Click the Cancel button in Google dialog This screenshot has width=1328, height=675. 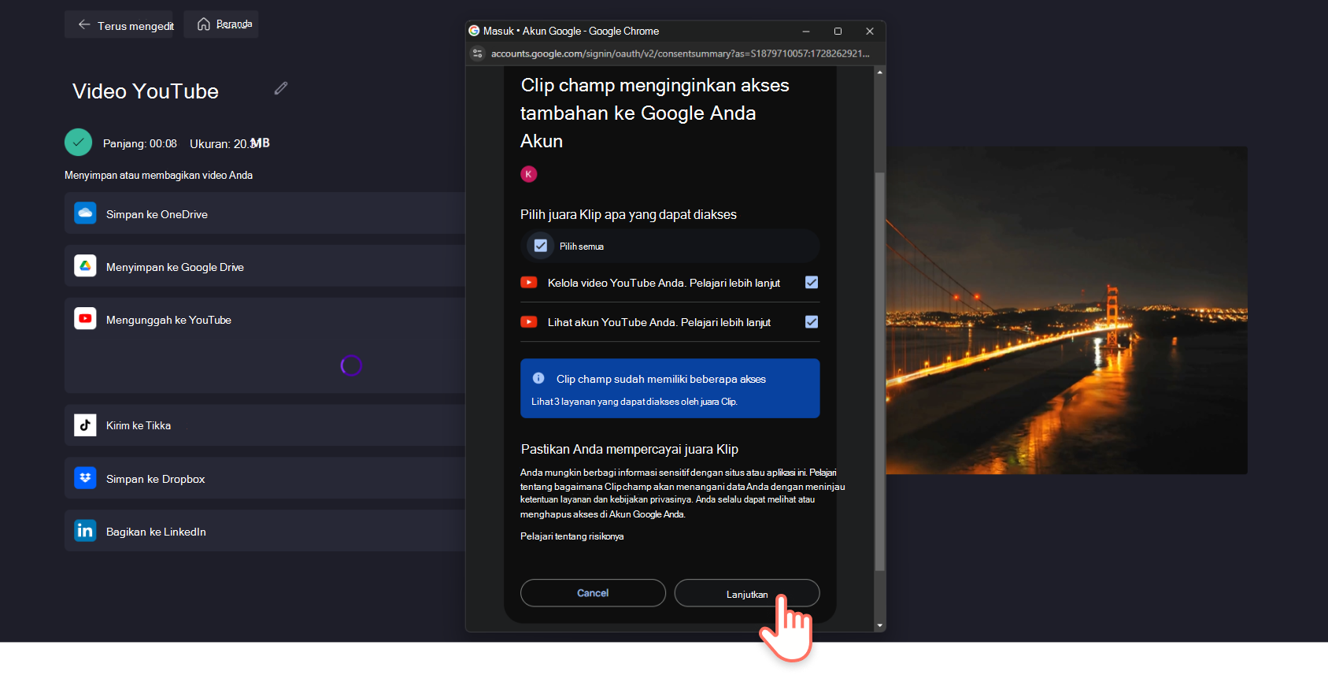(593, 593)
